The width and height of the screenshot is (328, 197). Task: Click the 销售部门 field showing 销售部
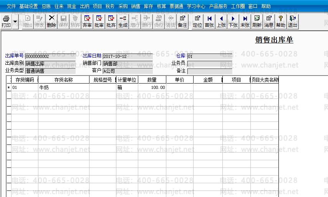click(x=128, y=64)
